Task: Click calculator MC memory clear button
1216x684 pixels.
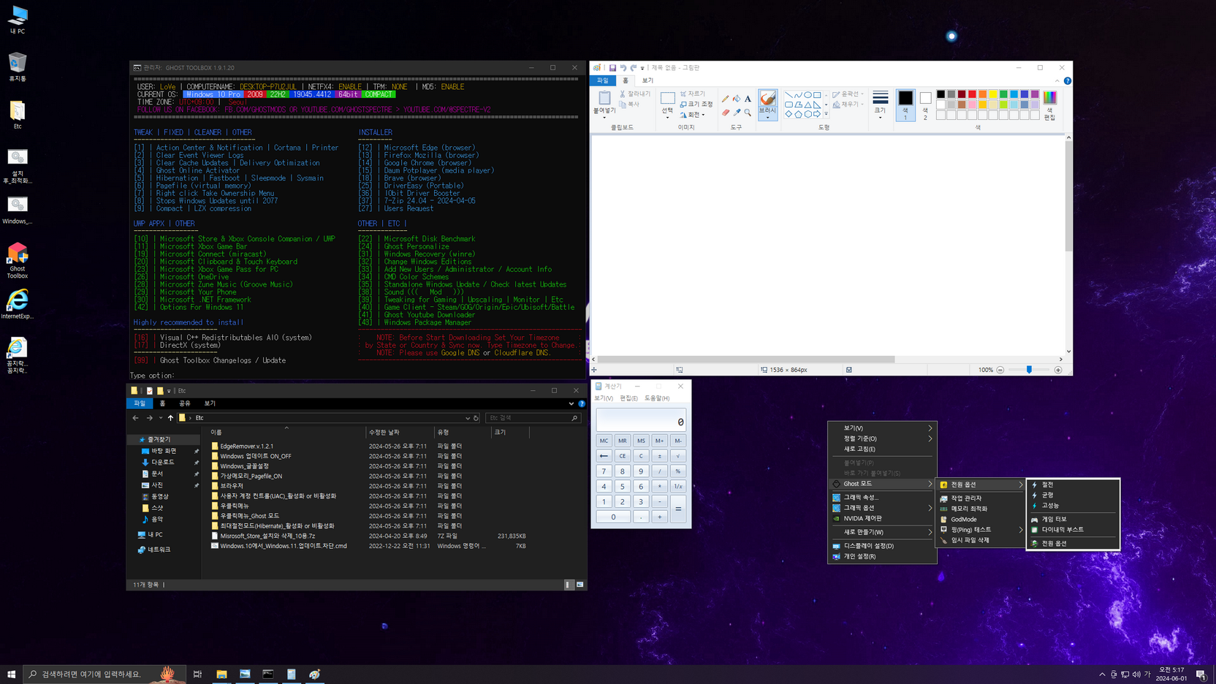Action: click(604, 441)
